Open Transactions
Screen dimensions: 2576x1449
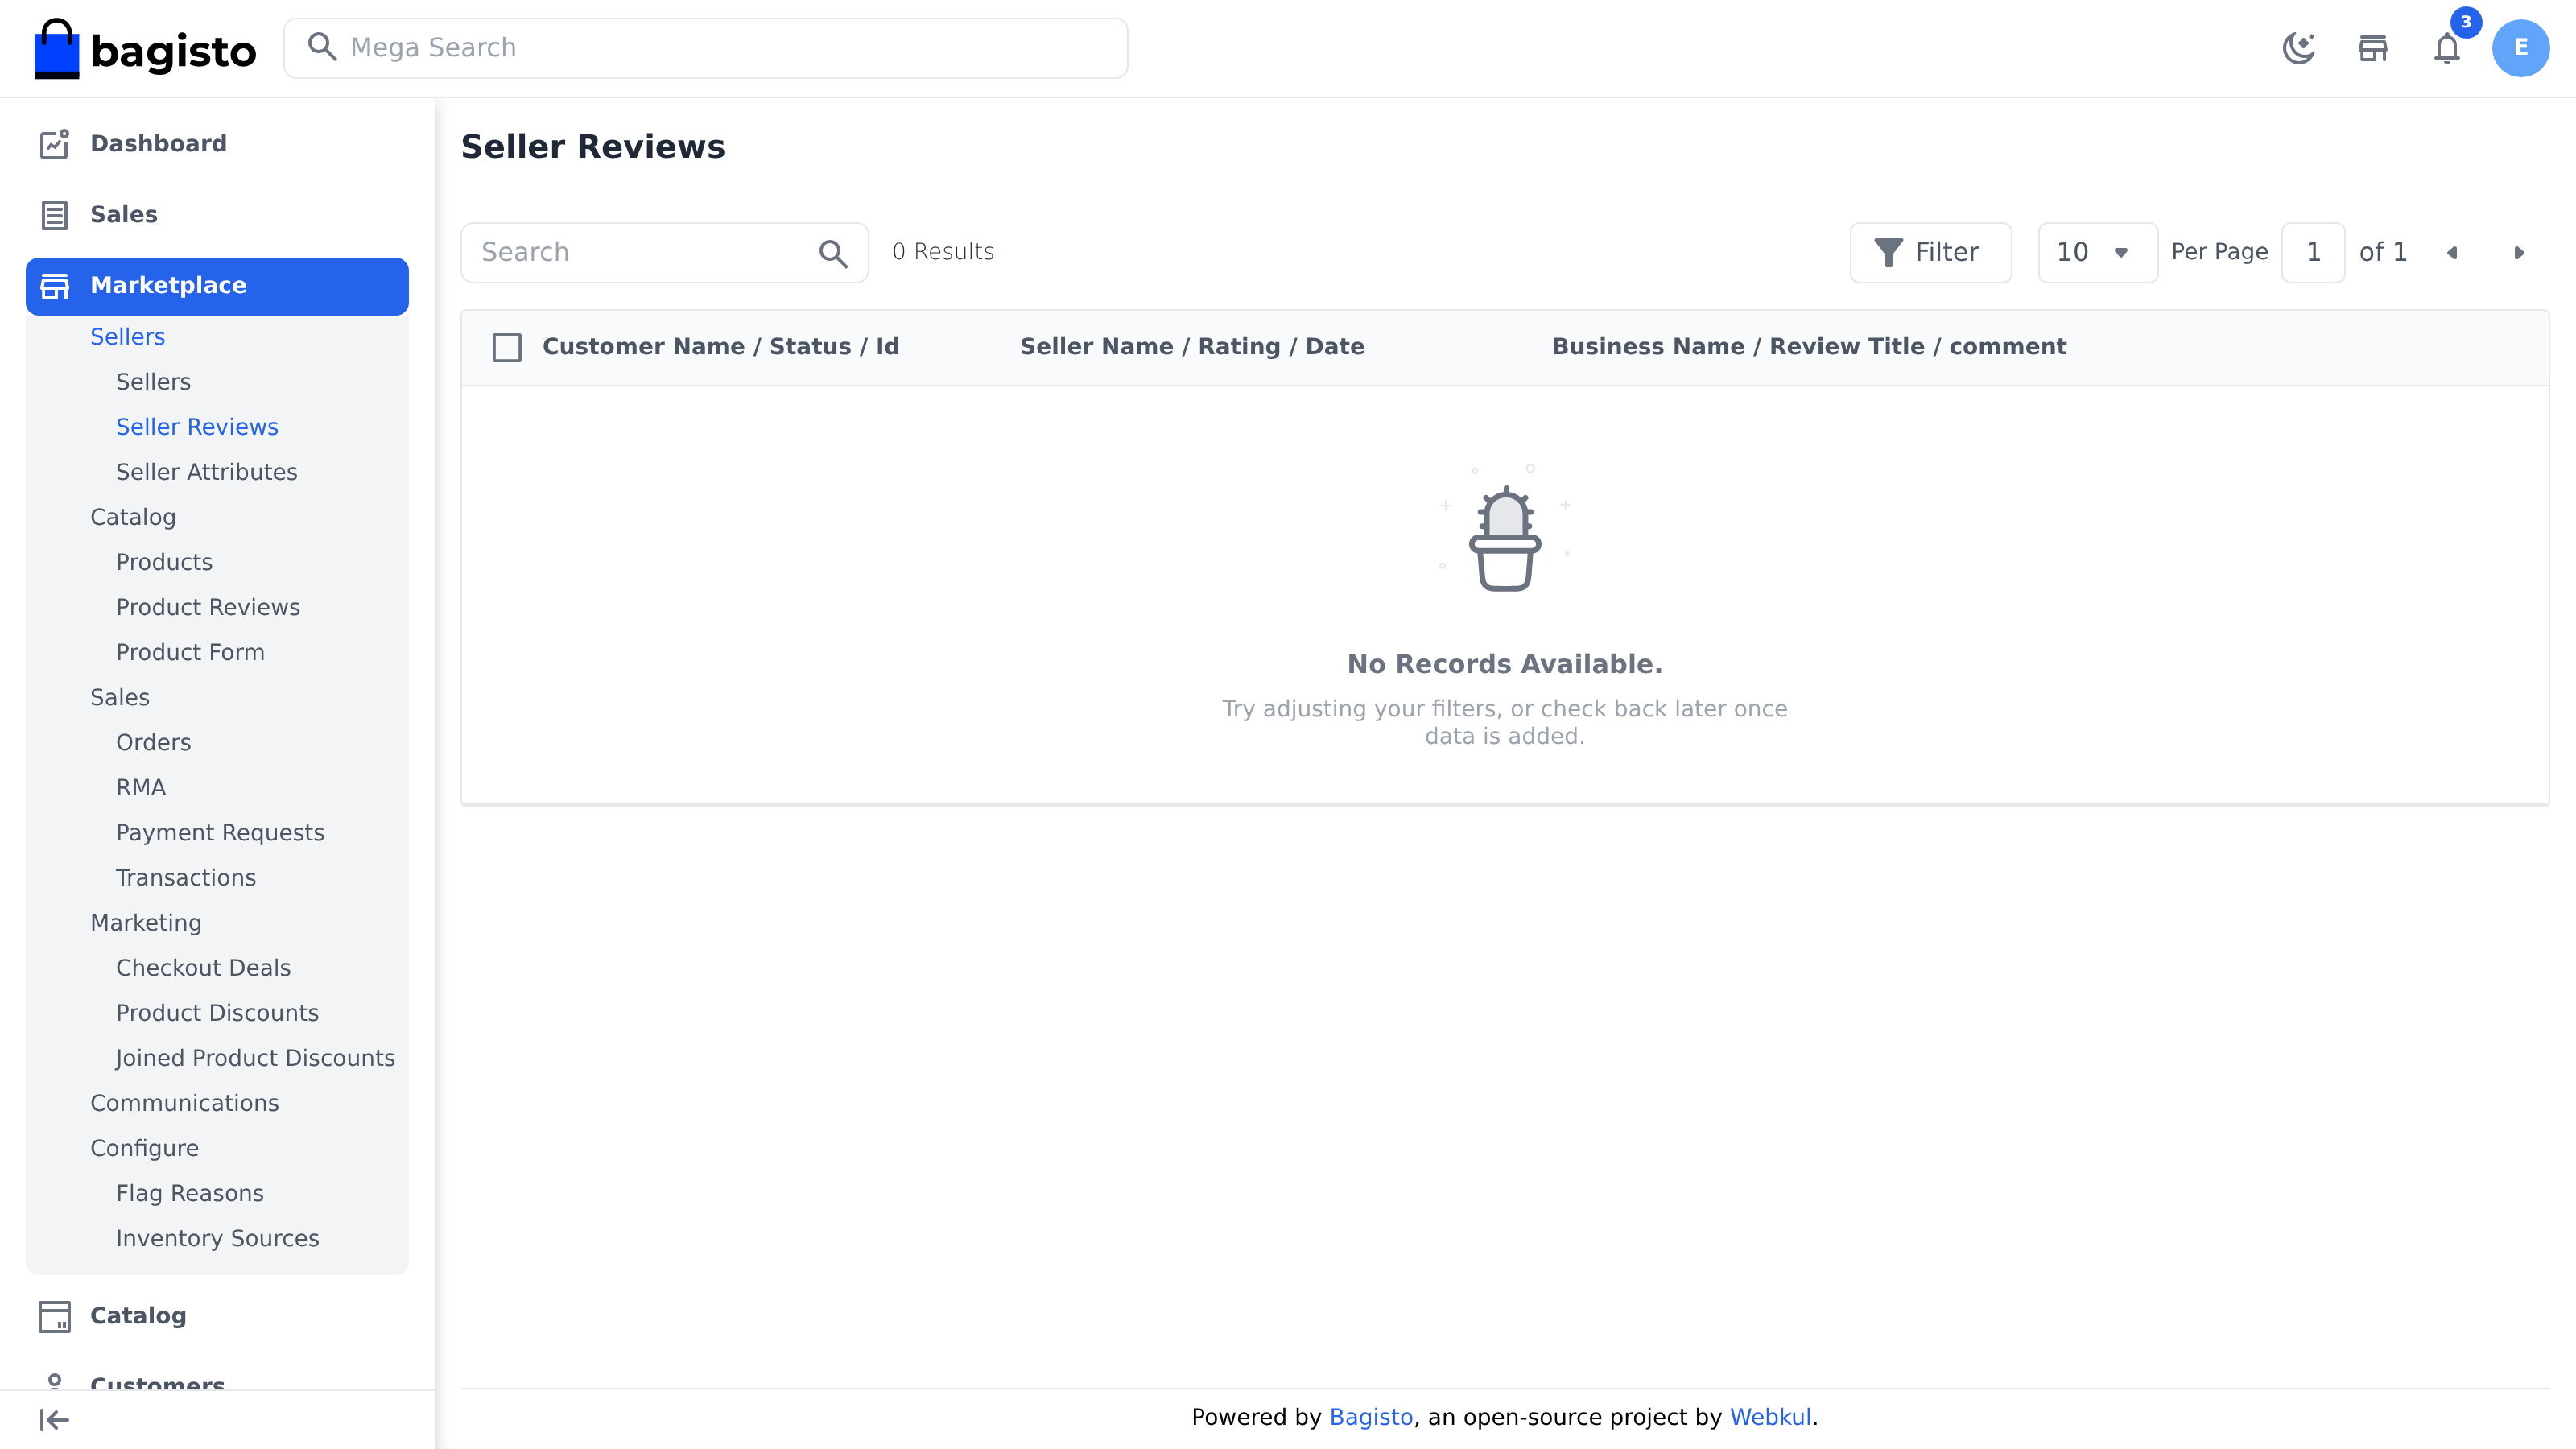click(186, 877)
